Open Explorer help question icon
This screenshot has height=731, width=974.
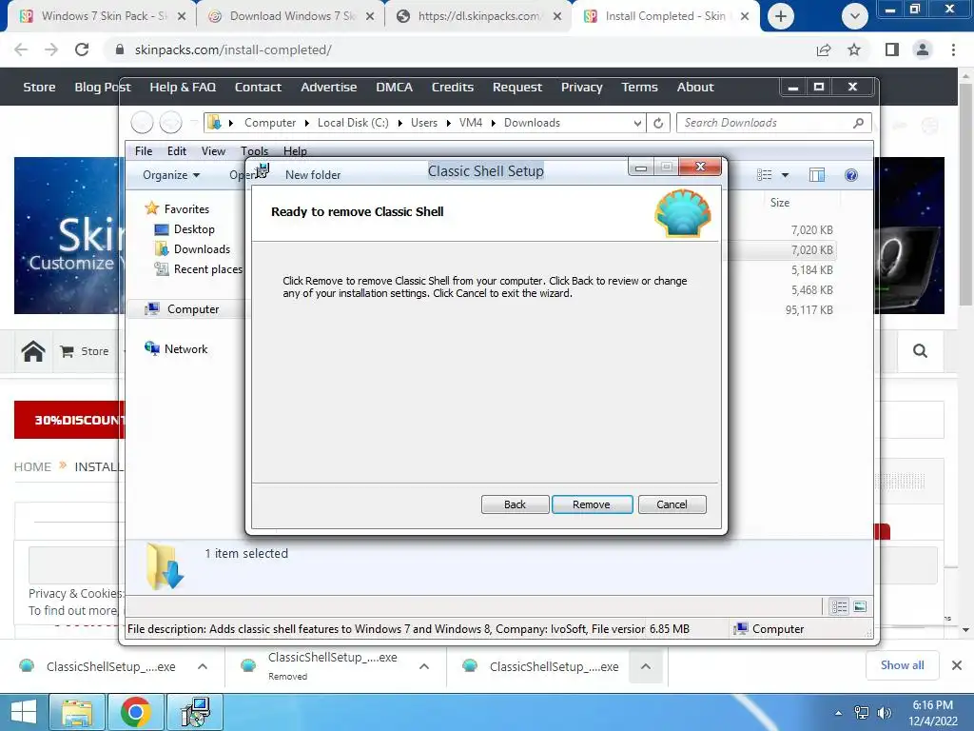coord(851,175)
